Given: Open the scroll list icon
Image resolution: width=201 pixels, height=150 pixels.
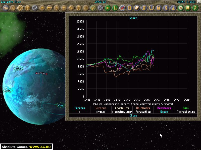Looking at the screenshot, I should coord(144,8).
